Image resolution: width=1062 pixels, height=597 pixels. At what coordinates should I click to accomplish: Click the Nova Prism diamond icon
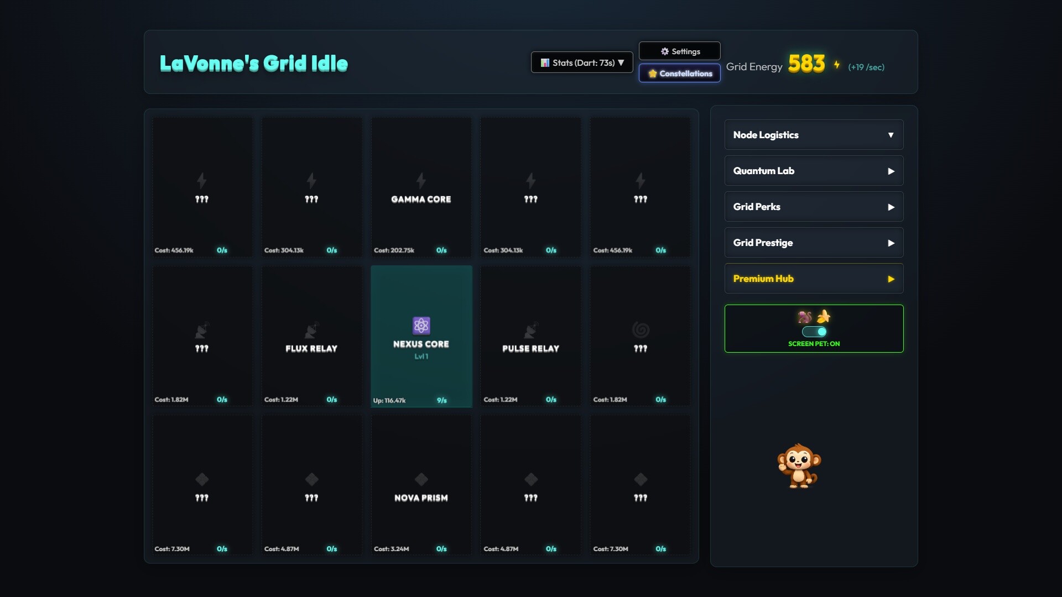point(421,479)
